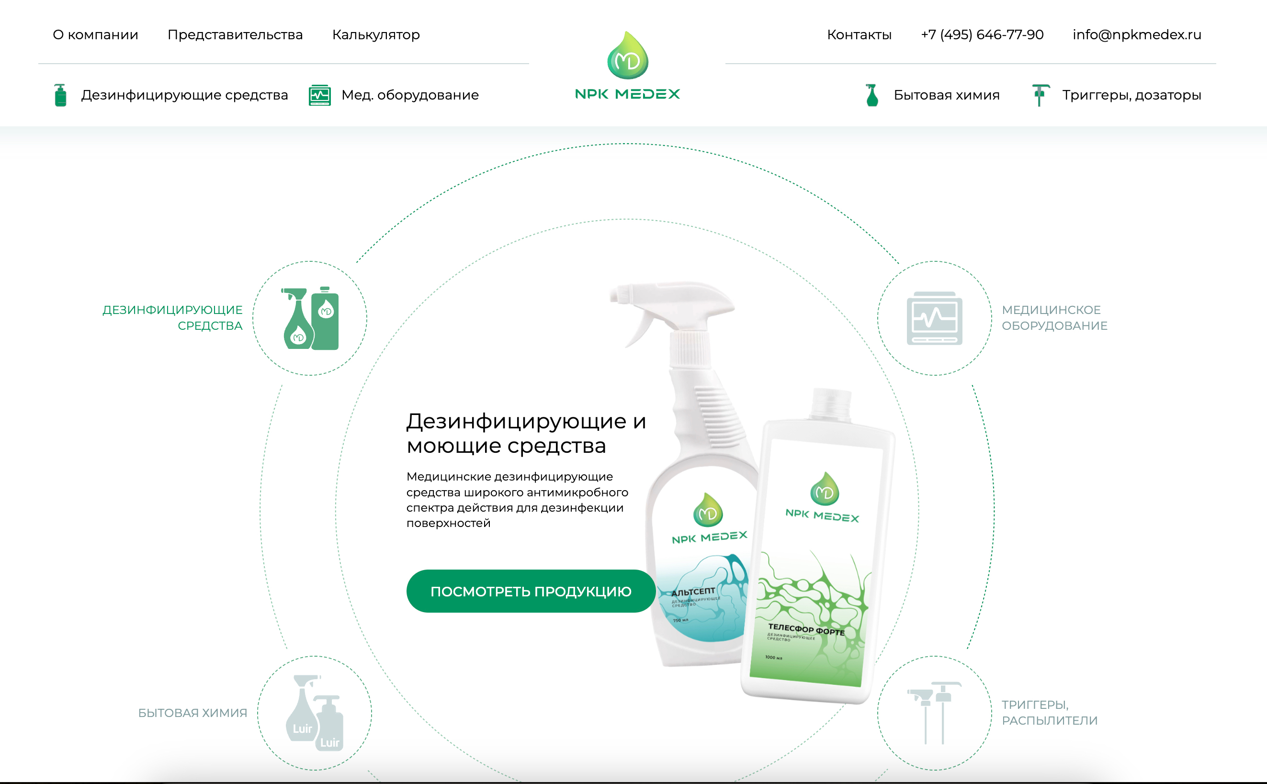Open Дезинфицирующие средства nav category
This screenshot has height=784, width=1267.
click(185, 95)
